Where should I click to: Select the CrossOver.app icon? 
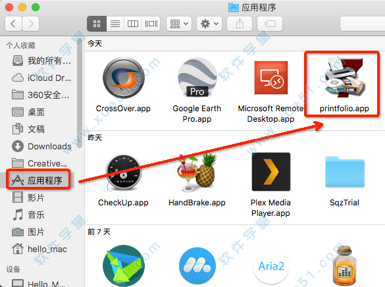124,78
